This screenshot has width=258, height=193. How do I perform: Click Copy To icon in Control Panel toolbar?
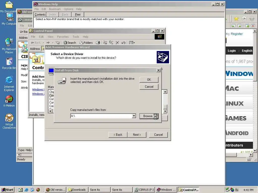[x=111, y=43]
